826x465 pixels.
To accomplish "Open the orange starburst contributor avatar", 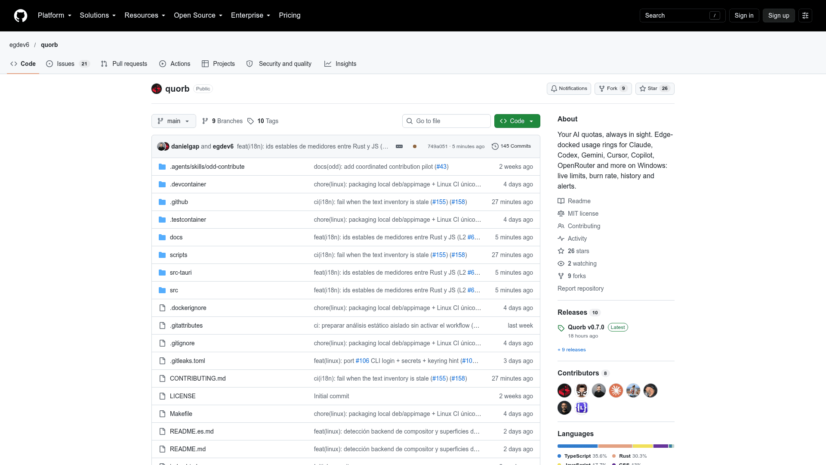I will [x=616, y=391].
